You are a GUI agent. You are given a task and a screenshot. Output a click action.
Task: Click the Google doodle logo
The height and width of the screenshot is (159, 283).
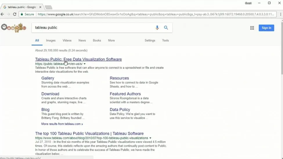(14, 27)
